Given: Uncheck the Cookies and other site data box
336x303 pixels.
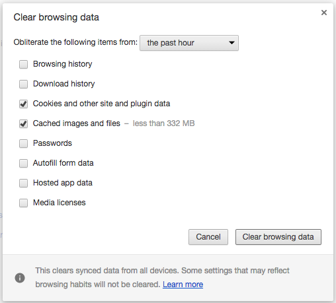Looking at the screenshot, I should pos(23,104).
